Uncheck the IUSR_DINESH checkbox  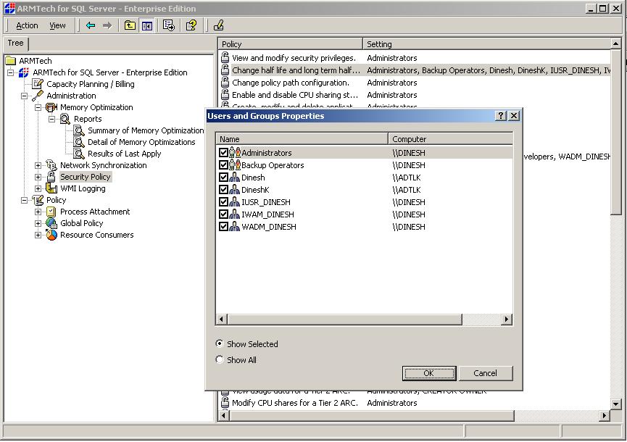223,202
